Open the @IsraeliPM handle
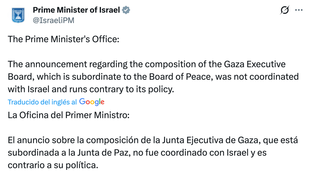This screenshot has height=174, width=312. 53,20
